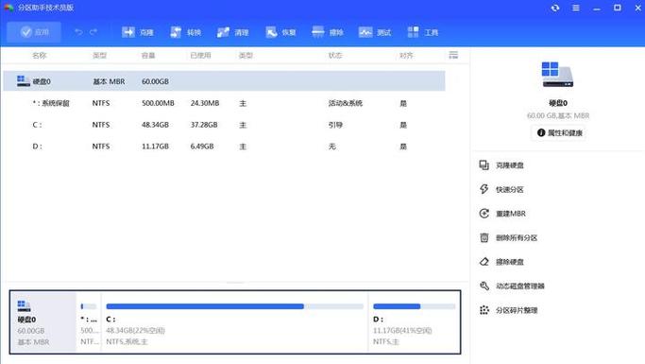Click the refresh icon in title bar
This screenshot has width=645, height=364.
point(555,8)
